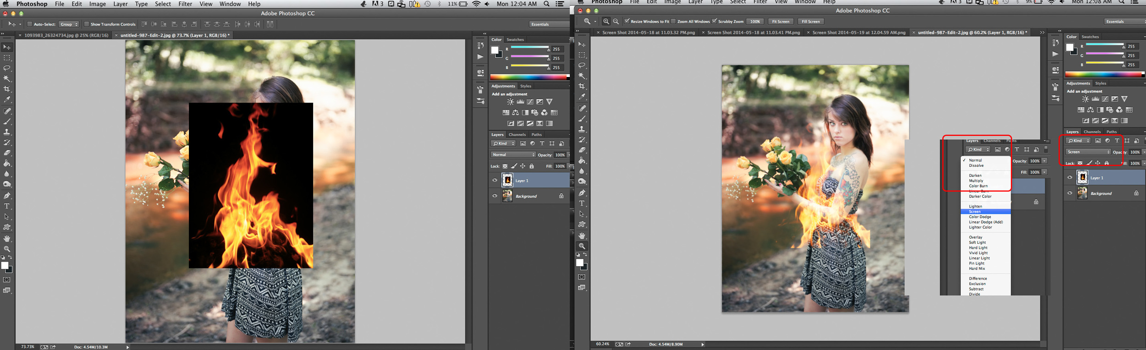Click color spectrum ramp in right window

[1104, 74]
